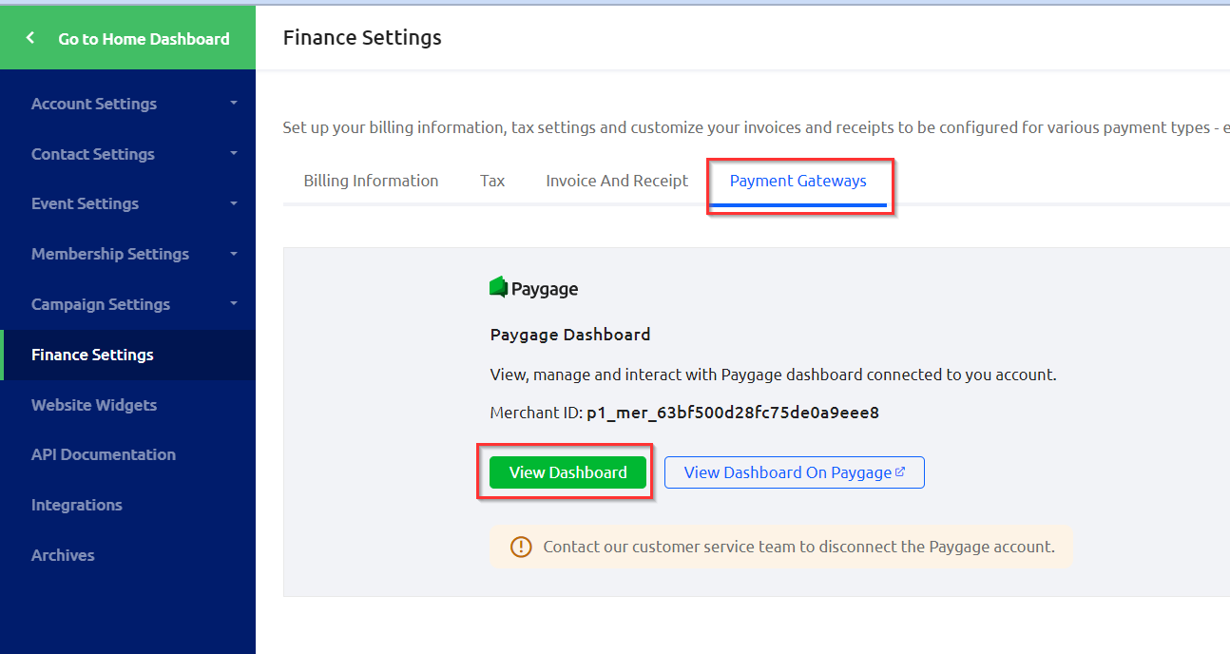Click the 'Contact our customer service team' notice text
The height and width of the screenshot is (654, 1230).
coord(798,547)
